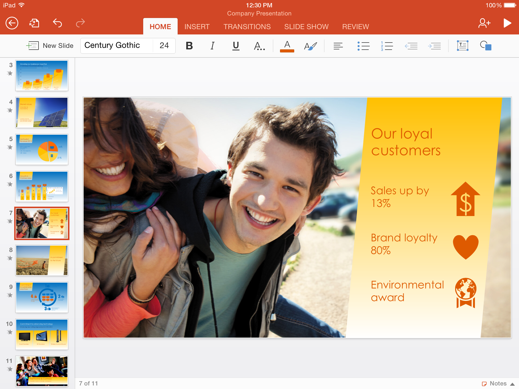Screen dimensions: 519x389
Task: Start the slideshow presentation
Action: pyautogui.click(x=508, y=23)
